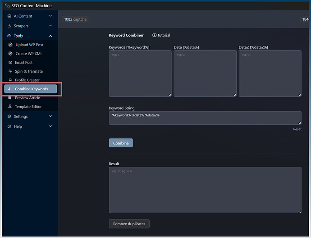Image resolution: width=311 pixels, height=238 pixels.
Task: Expand the Settings menu chevron
Action: 50,117
